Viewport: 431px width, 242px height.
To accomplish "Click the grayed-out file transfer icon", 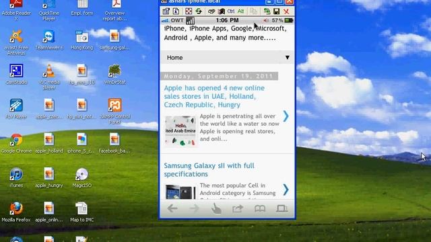I will coord(254,11).
